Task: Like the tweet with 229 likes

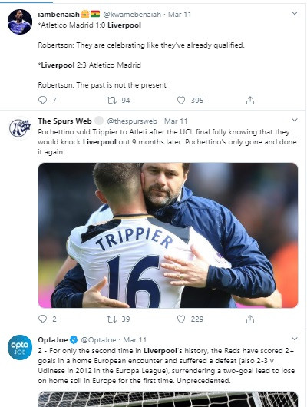Action: (x=181, y=319)
